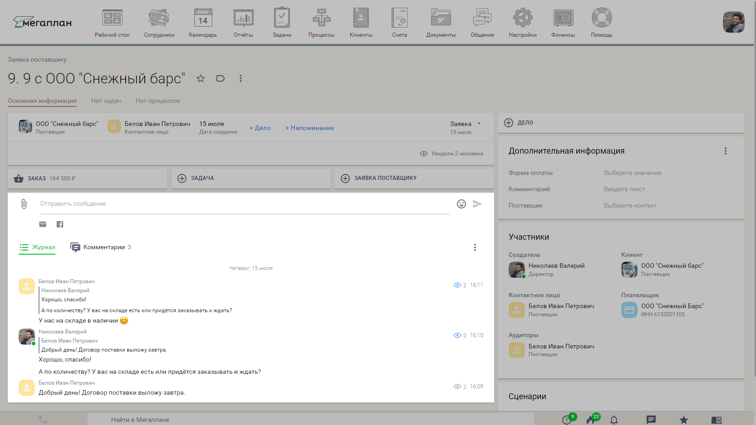This screenshot has height=425, width=756.
Task: Open ЗАКАЗ 164 500 ₽ button
Action: pyautogui.click(x=88, y=179)
